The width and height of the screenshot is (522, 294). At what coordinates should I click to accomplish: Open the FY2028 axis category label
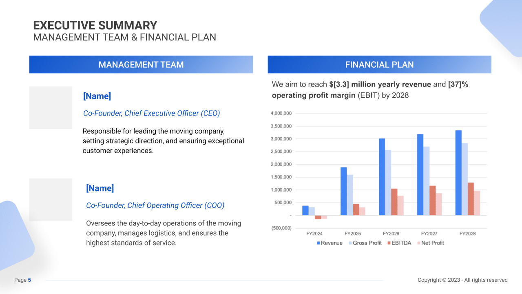click(467, 233)
